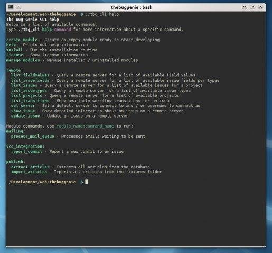Click the terminal icon in the title bar

(x=11, y=7)
